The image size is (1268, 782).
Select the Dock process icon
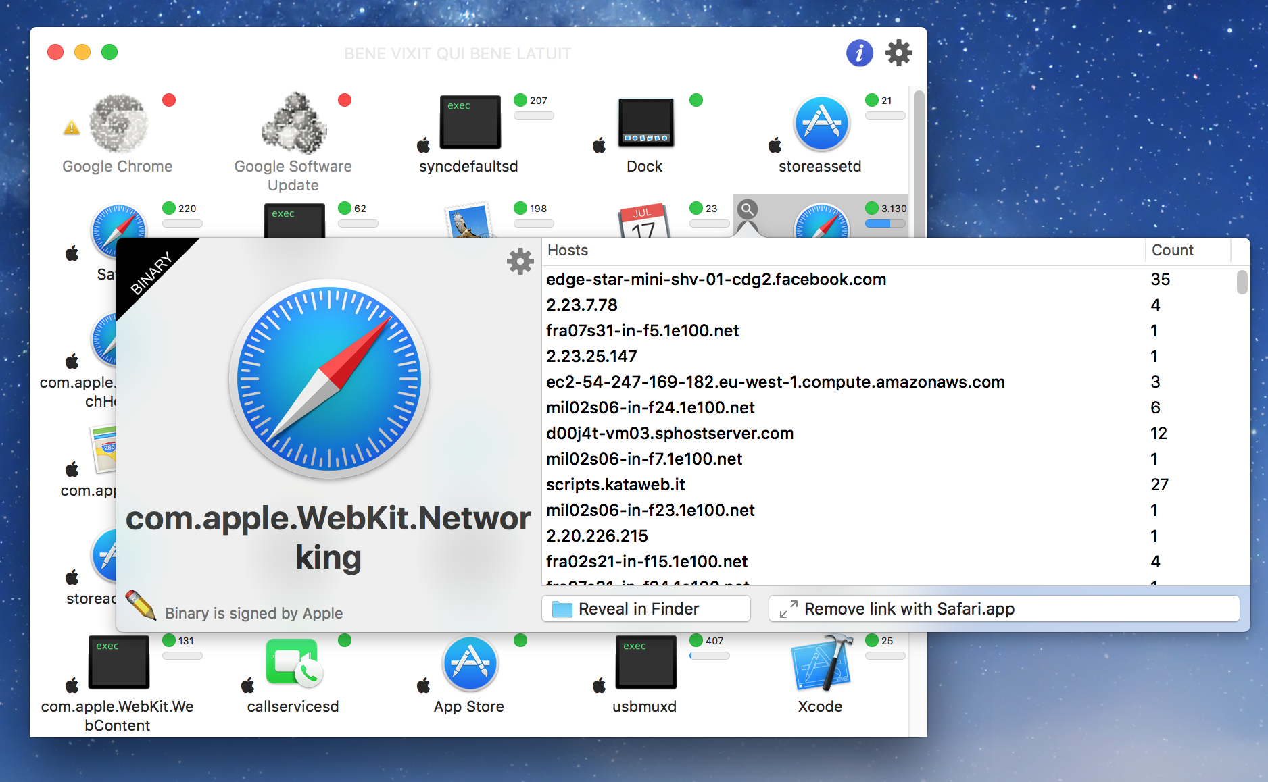pos(646,123)
